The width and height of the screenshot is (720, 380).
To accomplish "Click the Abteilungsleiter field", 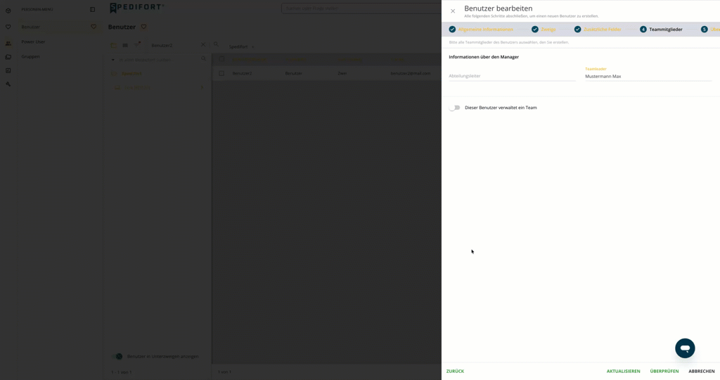I will [x=512, y=76].
